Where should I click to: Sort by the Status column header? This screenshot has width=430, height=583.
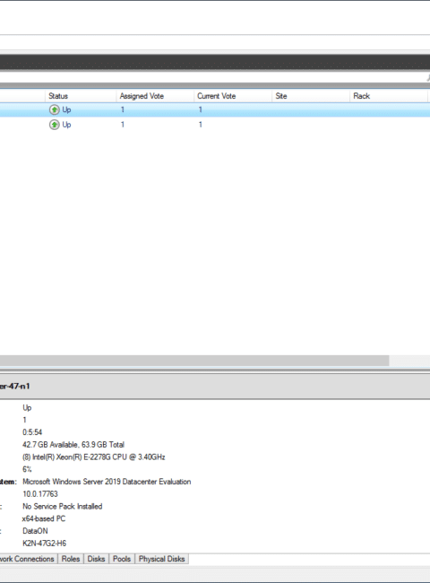click(81, 96)
